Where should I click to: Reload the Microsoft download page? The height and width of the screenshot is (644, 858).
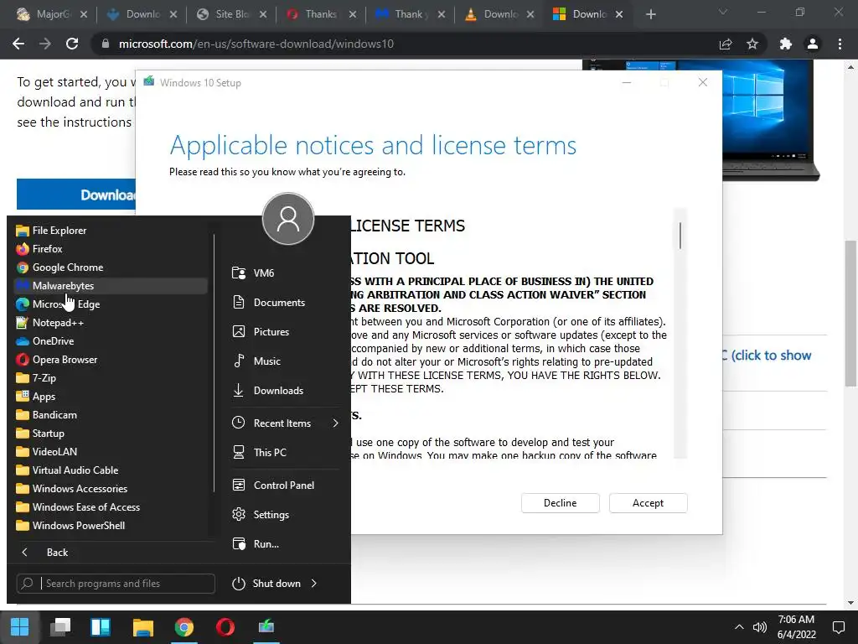click(x=72, y=44)
